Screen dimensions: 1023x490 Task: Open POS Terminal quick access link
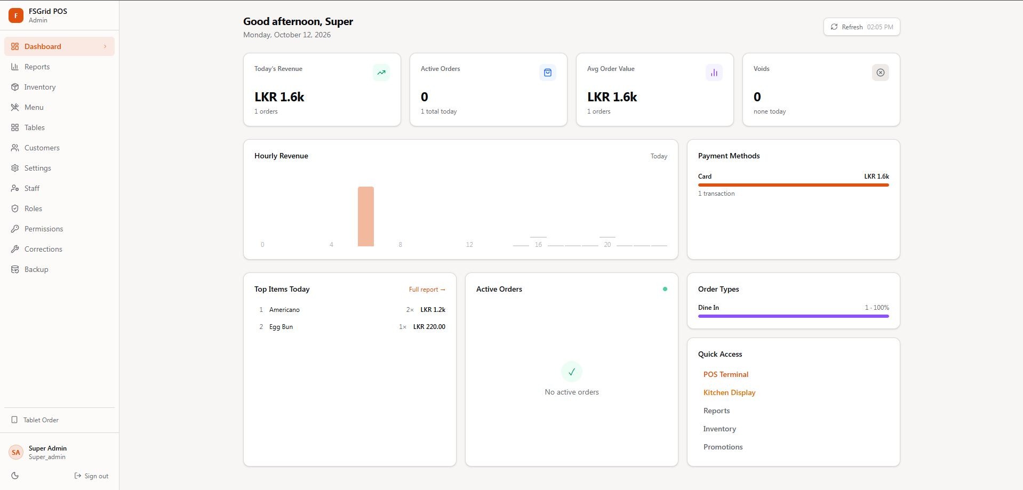(725, 374)
